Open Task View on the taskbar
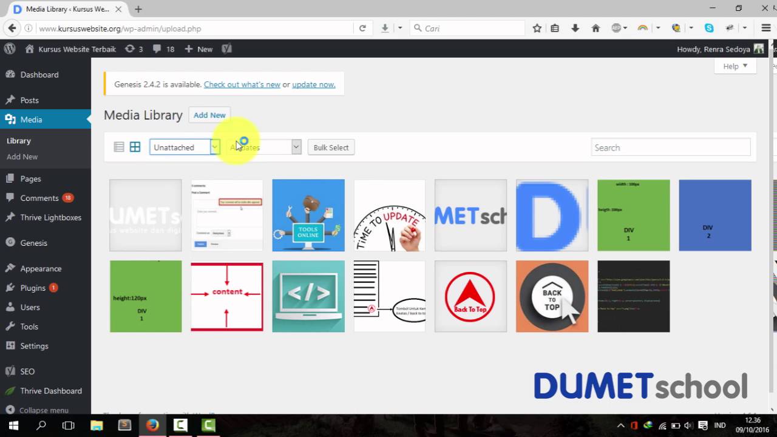The height and width of the screenshot is (437, 777). (x=69, y=425)
